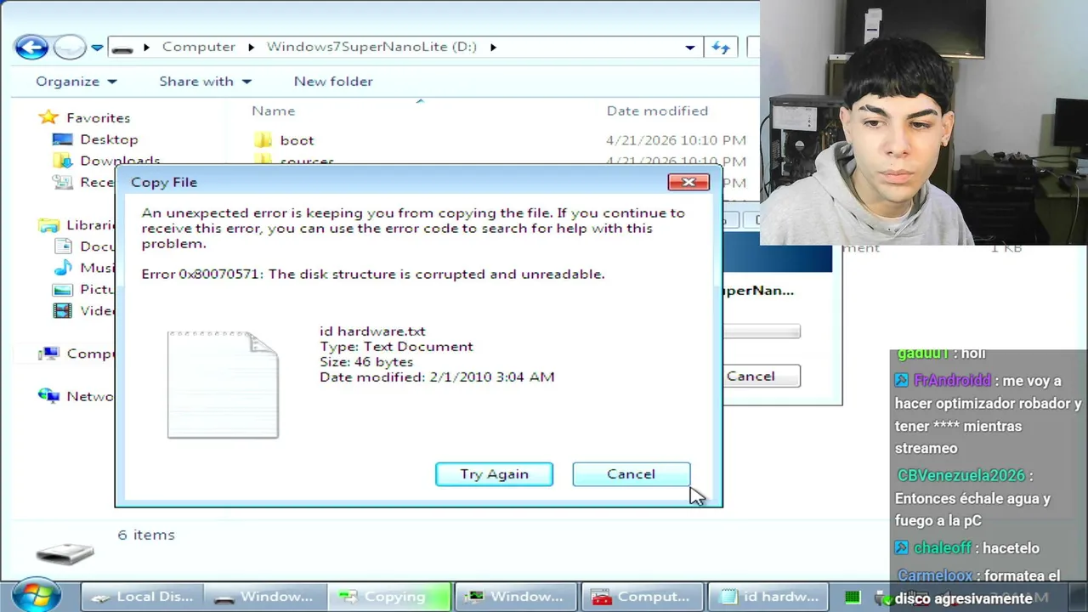This screenshot has height=612, width=1088.
Task: Select Favorites in the navigation pane
Action: (98, 118)
